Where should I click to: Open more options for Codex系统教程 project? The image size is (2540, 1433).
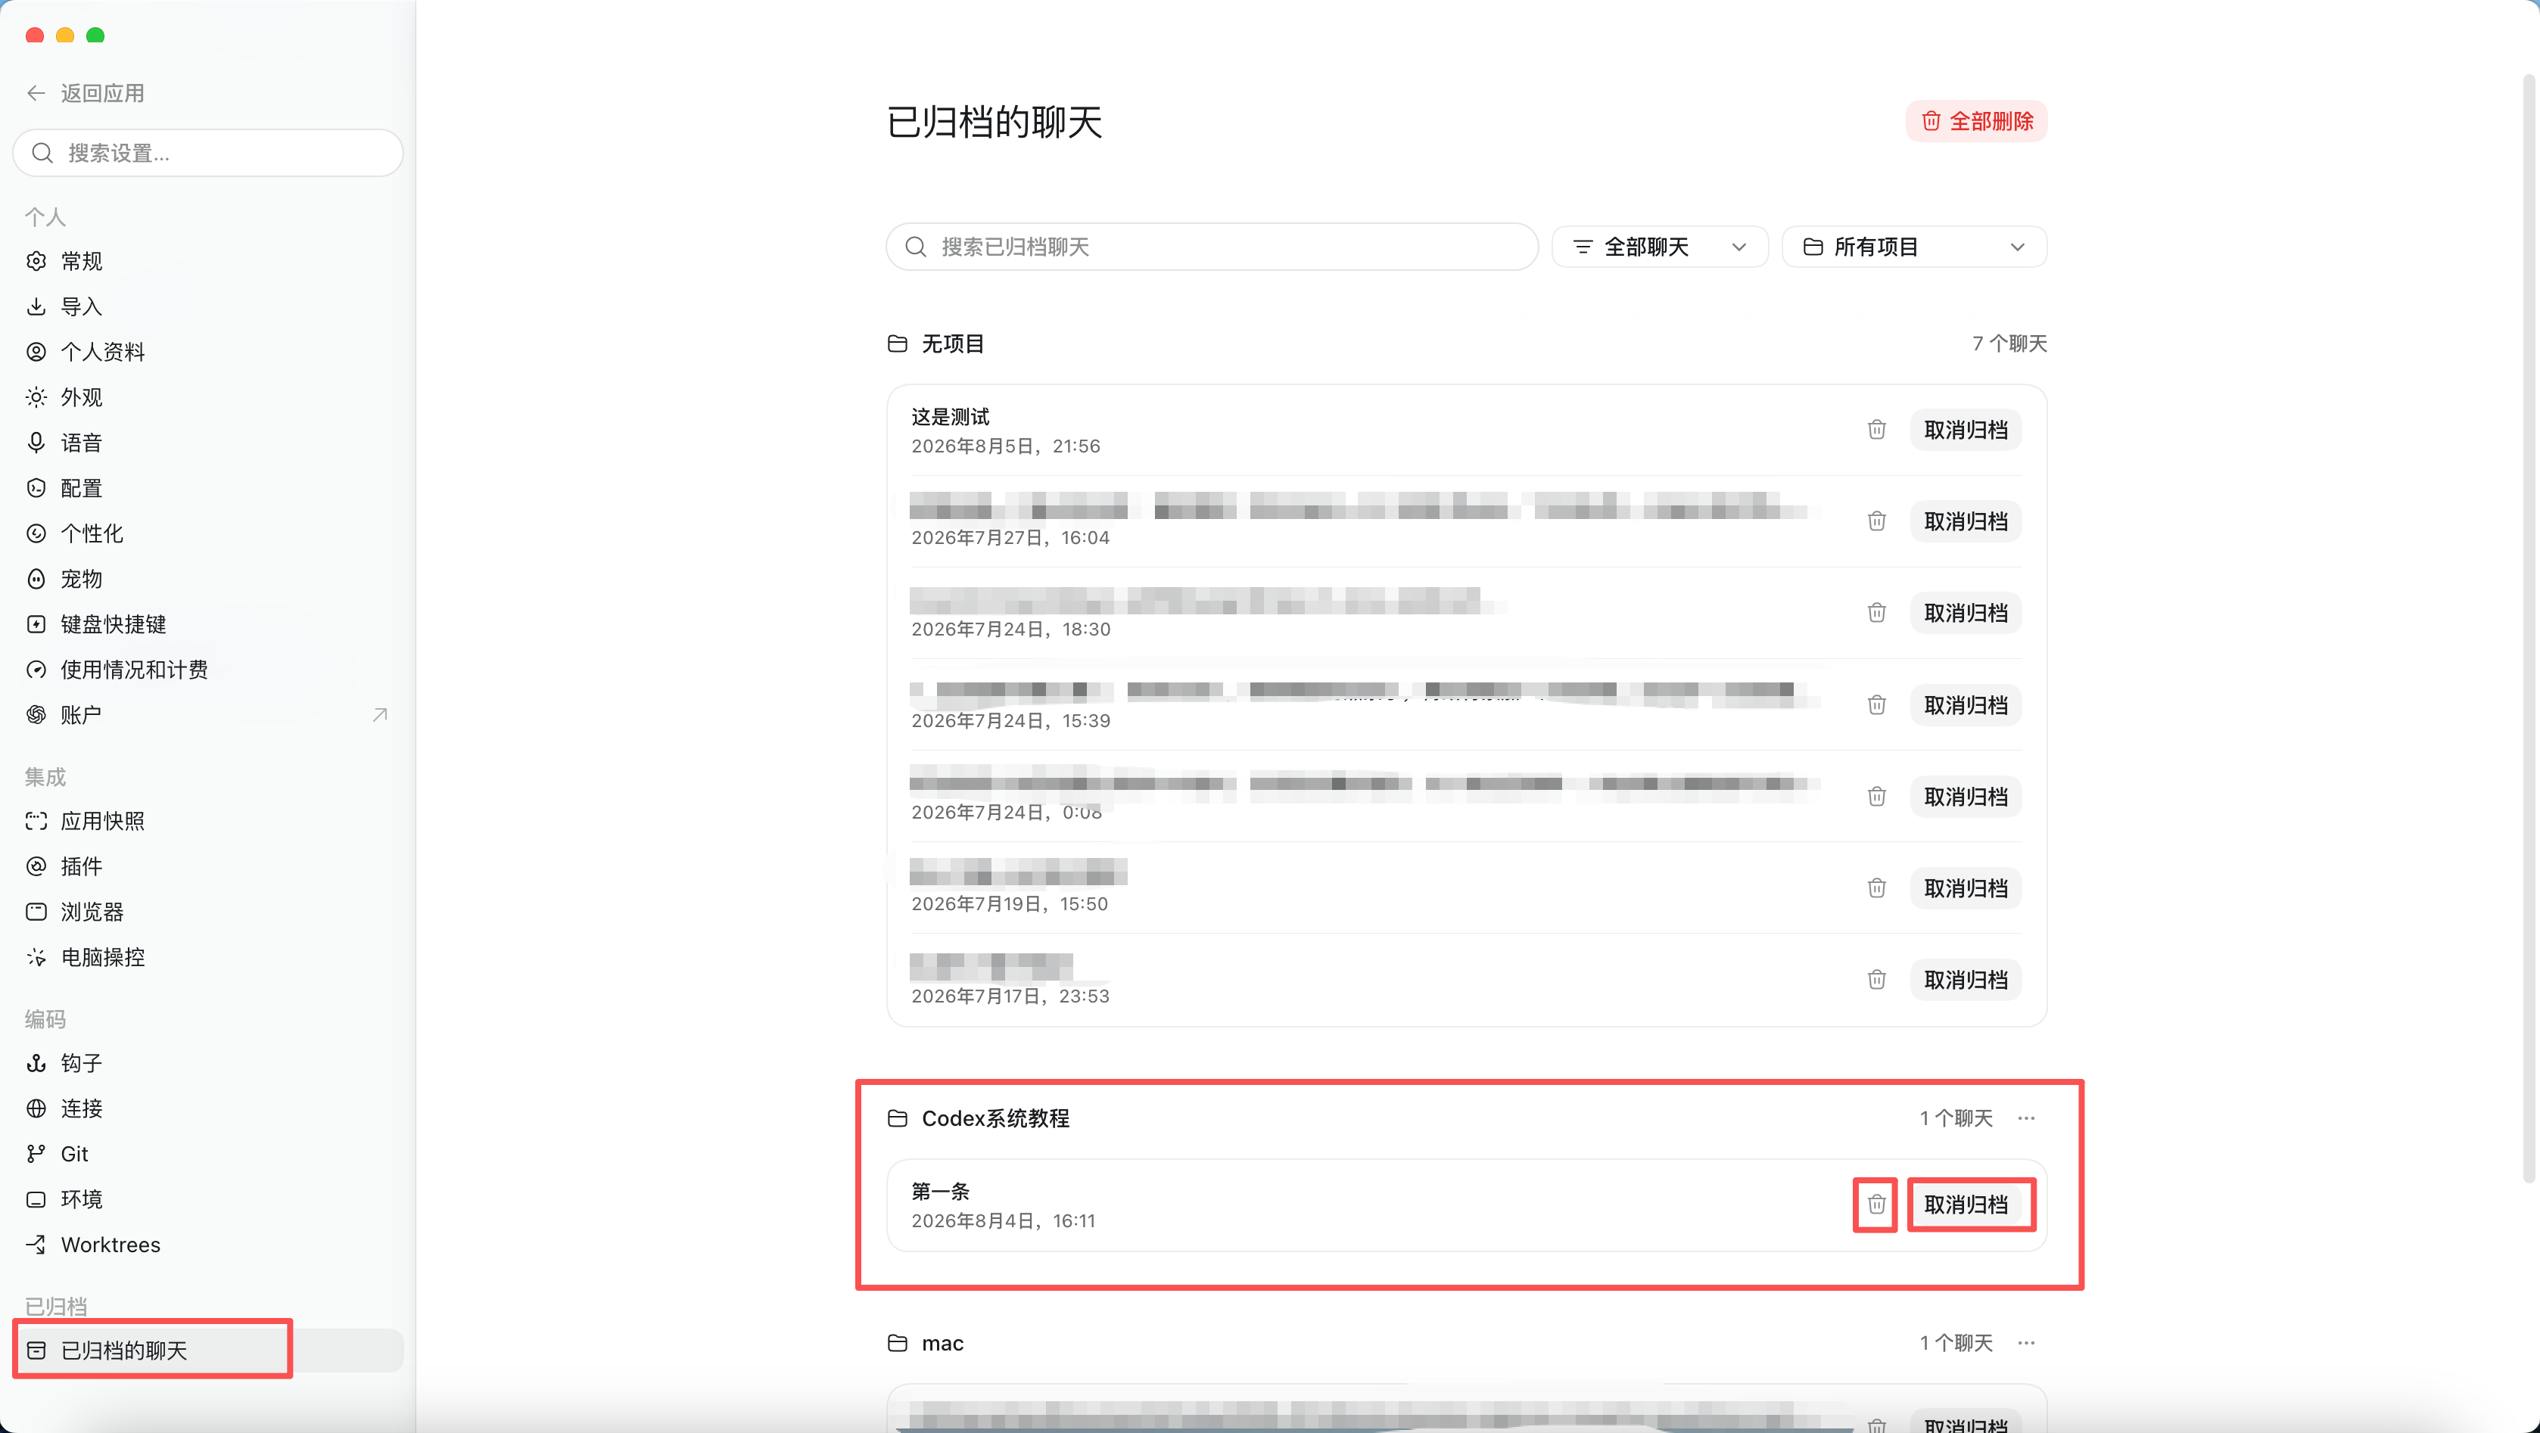click(2026, 1117)
